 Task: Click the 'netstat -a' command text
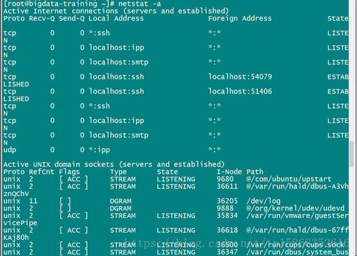[140, 4]
